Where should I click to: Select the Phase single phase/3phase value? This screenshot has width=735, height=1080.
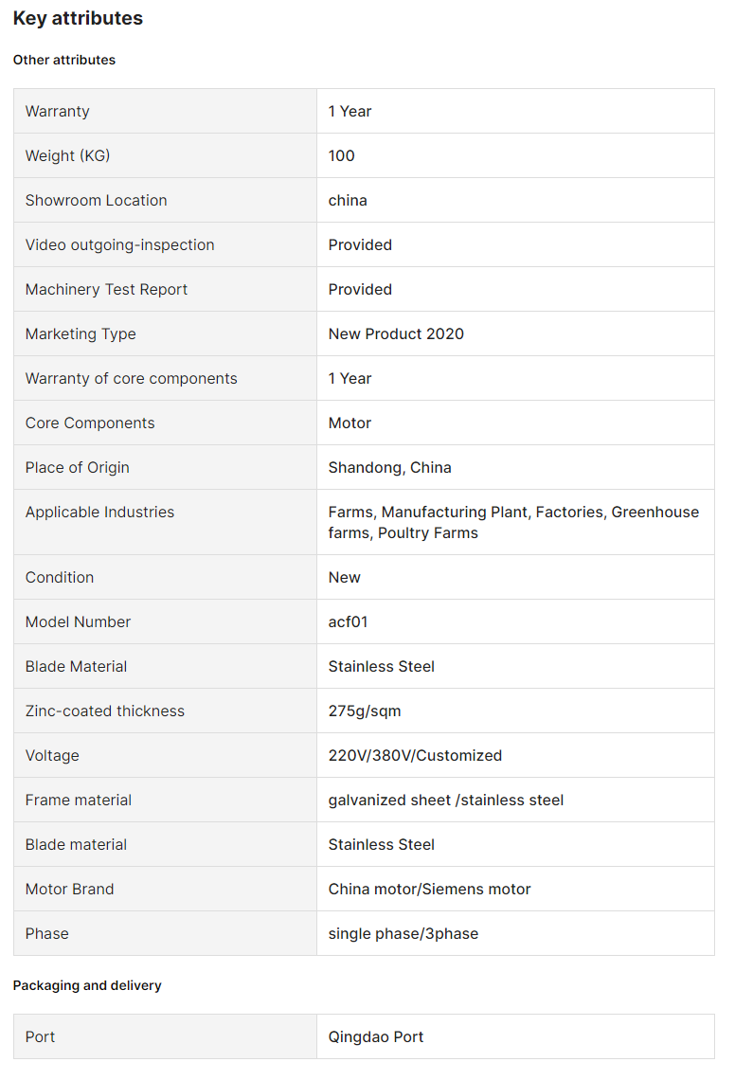(403, 934)
